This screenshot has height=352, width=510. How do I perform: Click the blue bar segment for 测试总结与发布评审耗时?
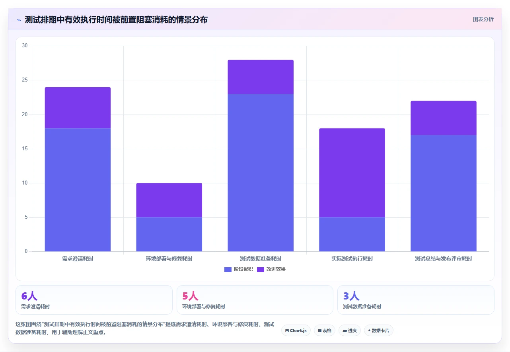pyautogui.click(x=444, y=193)
